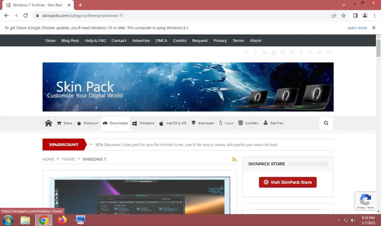Go to the Skin Pack home icon
The width and height of the screenshot is (381, 226).
tap(49, 123)
